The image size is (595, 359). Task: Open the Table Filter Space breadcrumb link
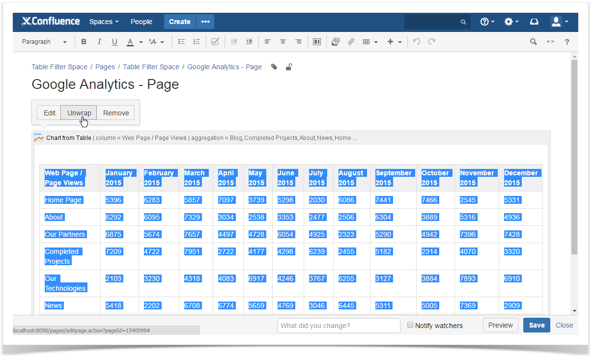[59, 67]
